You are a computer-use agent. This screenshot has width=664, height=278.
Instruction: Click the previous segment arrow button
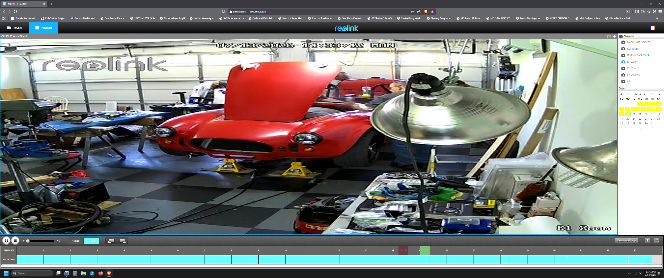111,241
